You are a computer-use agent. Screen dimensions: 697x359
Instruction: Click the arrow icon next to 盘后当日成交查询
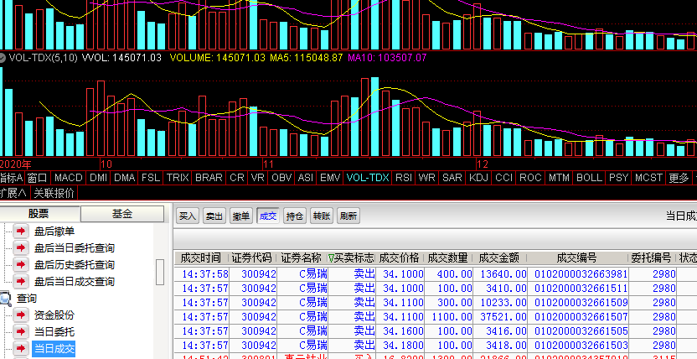click(x=20, y=281)
